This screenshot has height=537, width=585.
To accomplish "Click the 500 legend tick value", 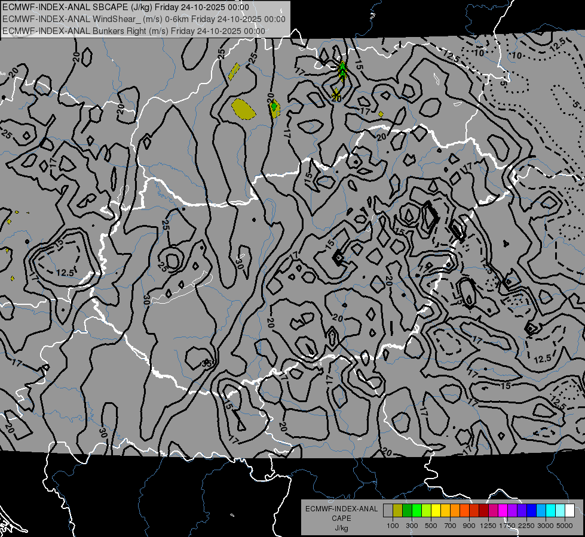I will click(431, 526).
